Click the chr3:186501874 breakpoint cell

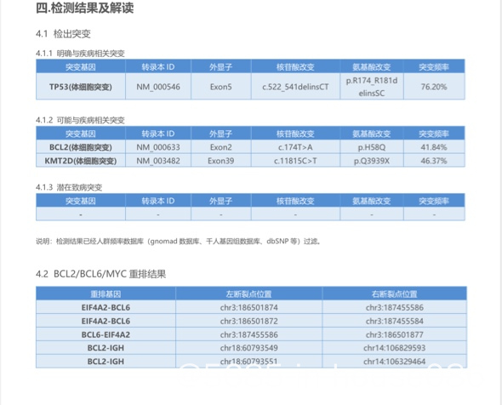248,308
